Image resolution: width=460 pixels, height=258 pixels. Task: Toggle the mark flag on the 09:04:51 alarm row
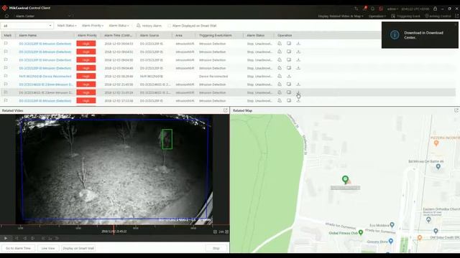[x=6, y=52]
